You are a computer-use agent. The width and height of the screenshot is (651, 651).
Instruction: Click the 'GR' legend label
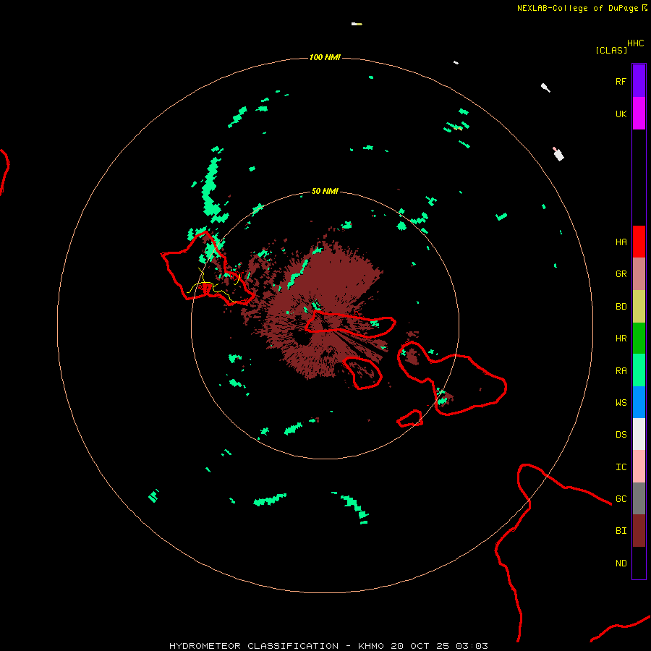point(621,274)
